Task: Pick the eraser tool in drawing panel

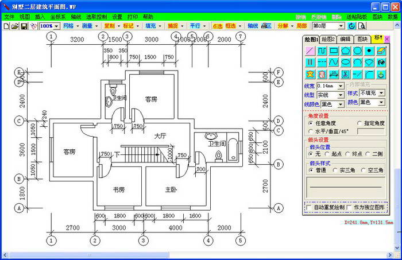Action: click(x=382, y=51)
